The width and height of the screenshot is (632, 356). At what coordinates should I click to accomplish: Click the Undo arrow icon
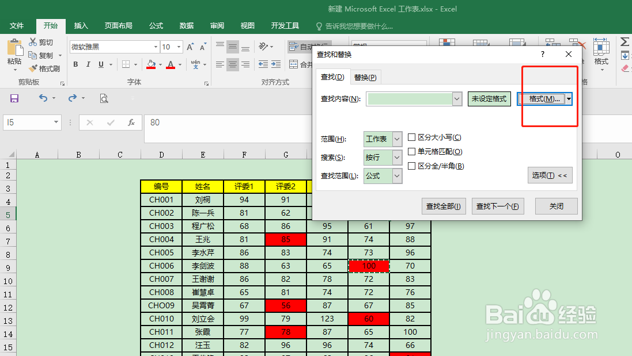[43, 98]
